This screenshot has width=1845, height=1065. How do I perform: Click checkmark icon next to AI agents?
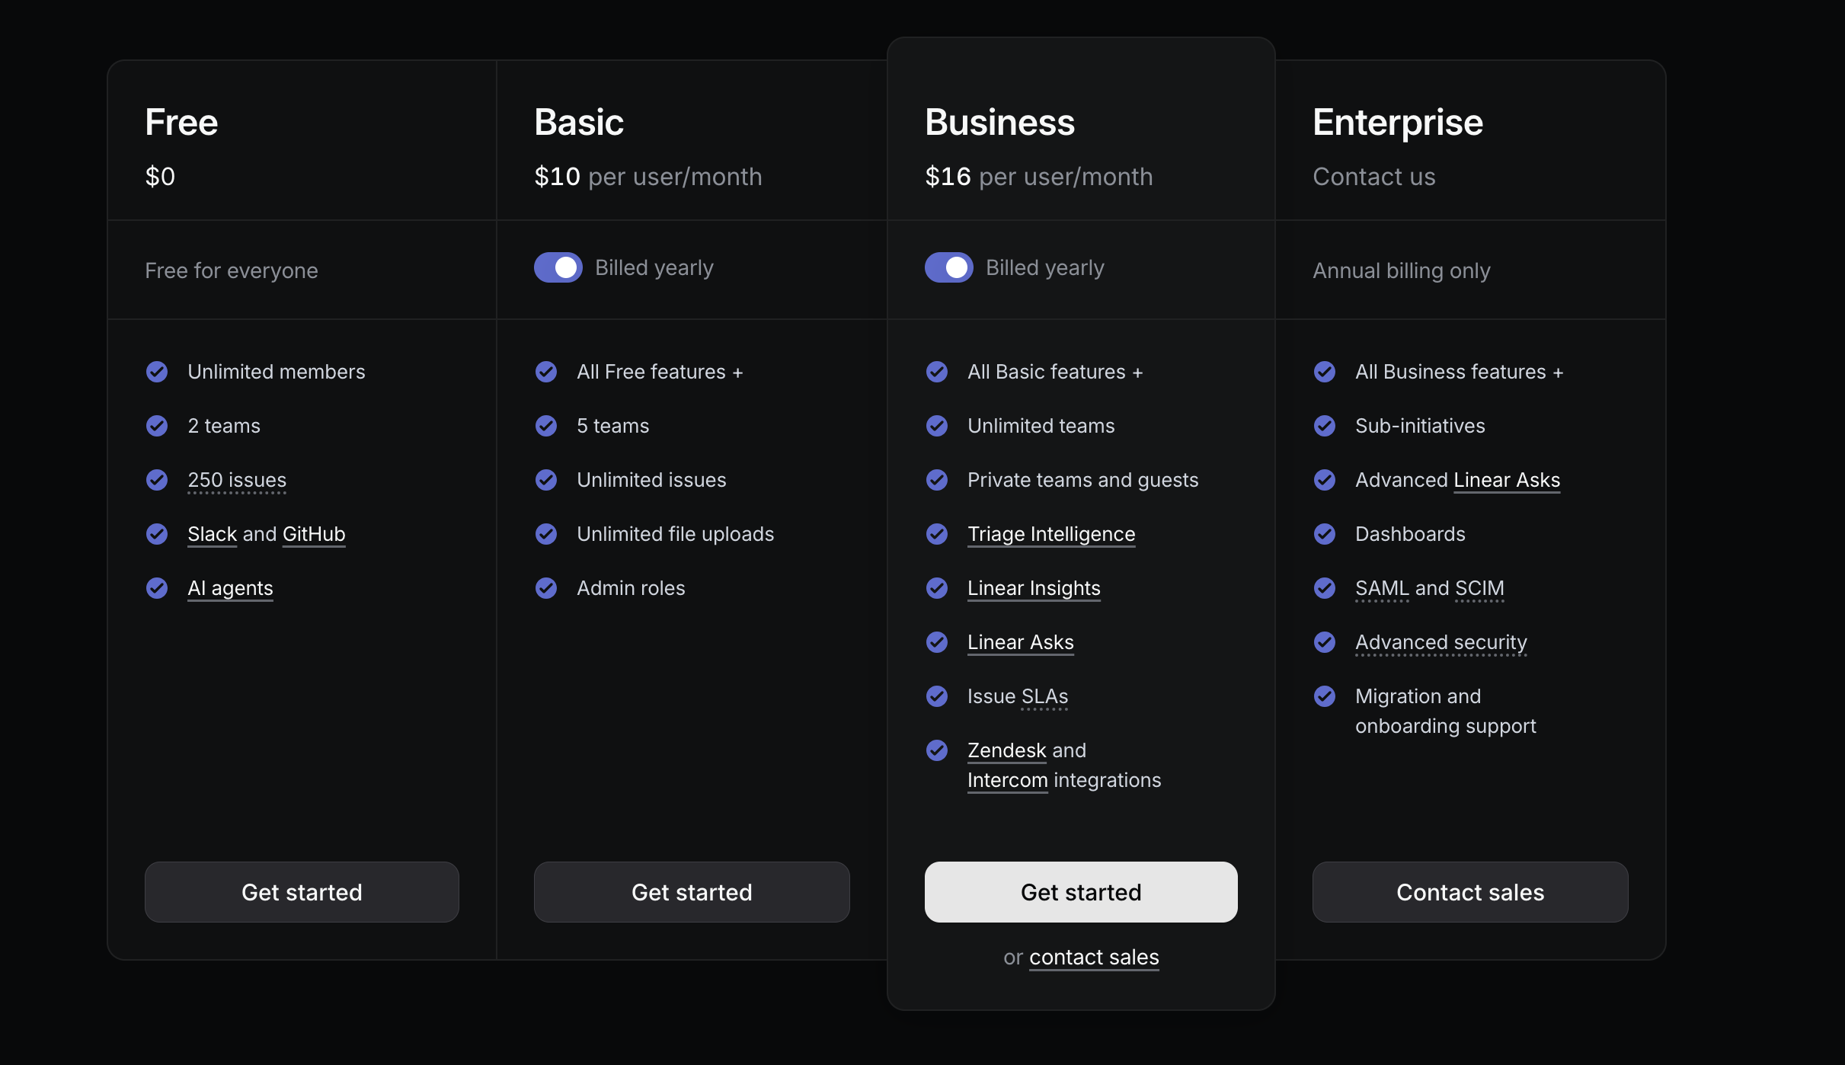tap(157, 588)
